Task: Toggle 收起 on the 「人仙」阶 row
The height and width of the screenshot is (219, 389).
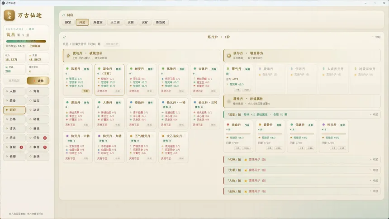Action: pyautogui.click(x=374, y=181)
